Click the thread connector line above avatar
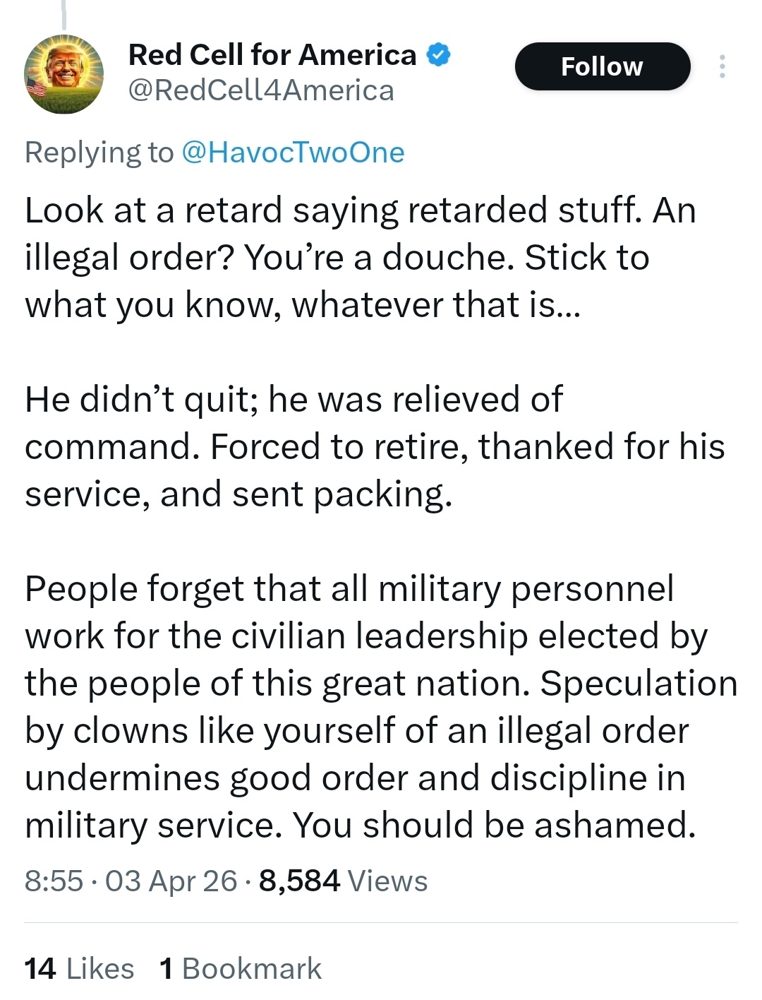Viewport: 762px width, 1000px height. pyautogui.click(x=64, y=13)
